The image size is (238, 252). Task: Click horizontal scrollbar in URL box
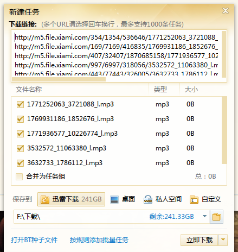point(59,79)
